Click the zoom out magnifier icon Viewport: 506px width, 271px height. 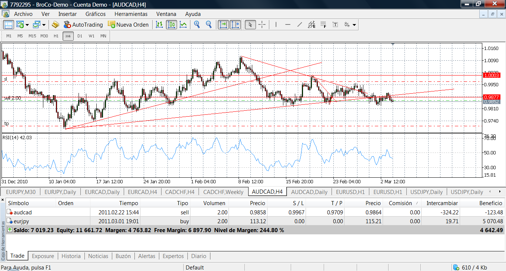coord(209,25)
